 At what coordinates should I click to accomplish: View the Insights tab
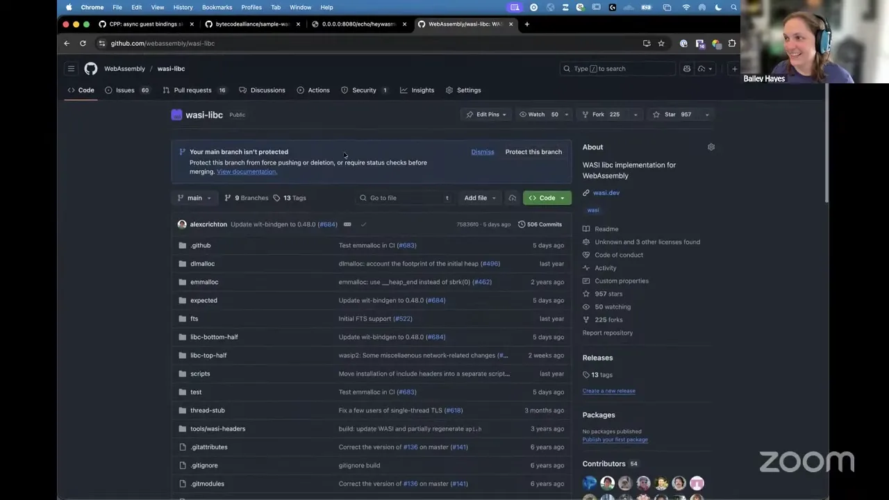point(417,90)
